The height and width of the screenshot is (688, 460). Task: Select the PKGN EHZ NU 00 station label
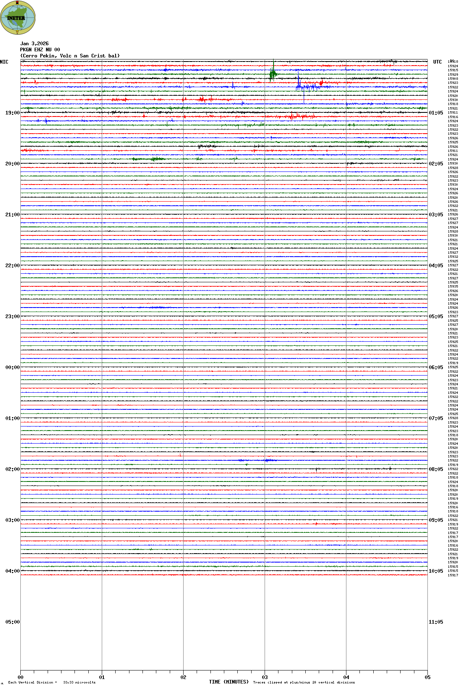[x=40, y=50]
